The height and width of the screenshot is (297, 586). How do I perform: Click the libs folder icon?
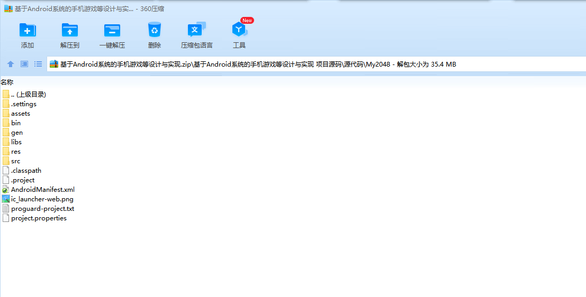pos(6,142)
